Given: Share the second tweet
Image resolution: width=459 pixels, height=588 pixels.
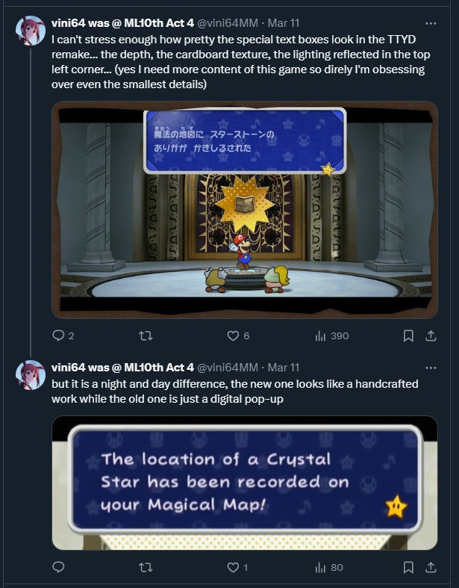Looking at the screenshot, I should (x=431, y=567).
